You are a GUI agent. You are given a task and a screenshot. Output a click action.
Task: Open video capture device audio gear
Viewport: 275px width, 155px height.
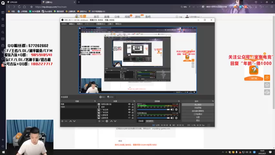point(176,118)
